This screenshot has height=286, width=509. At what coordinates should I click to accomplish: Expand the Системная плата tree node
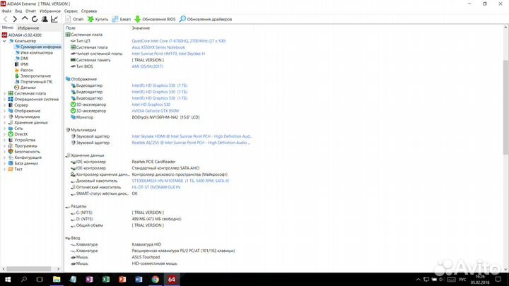(x=4, y=93)
